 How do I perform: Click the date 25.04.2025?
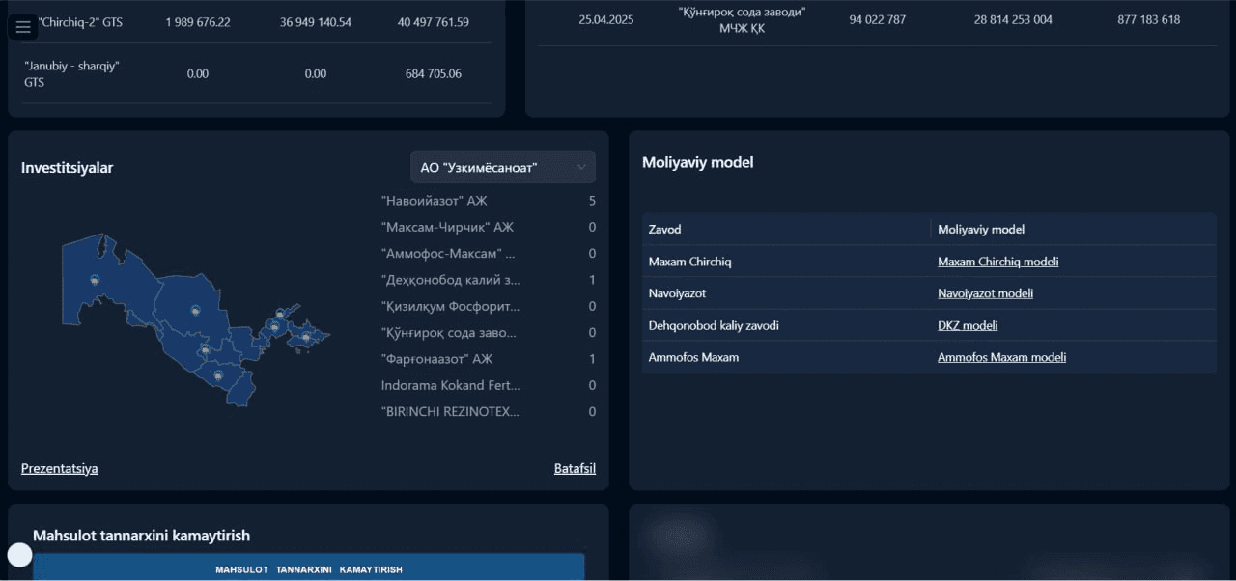(x=606, y=19)
